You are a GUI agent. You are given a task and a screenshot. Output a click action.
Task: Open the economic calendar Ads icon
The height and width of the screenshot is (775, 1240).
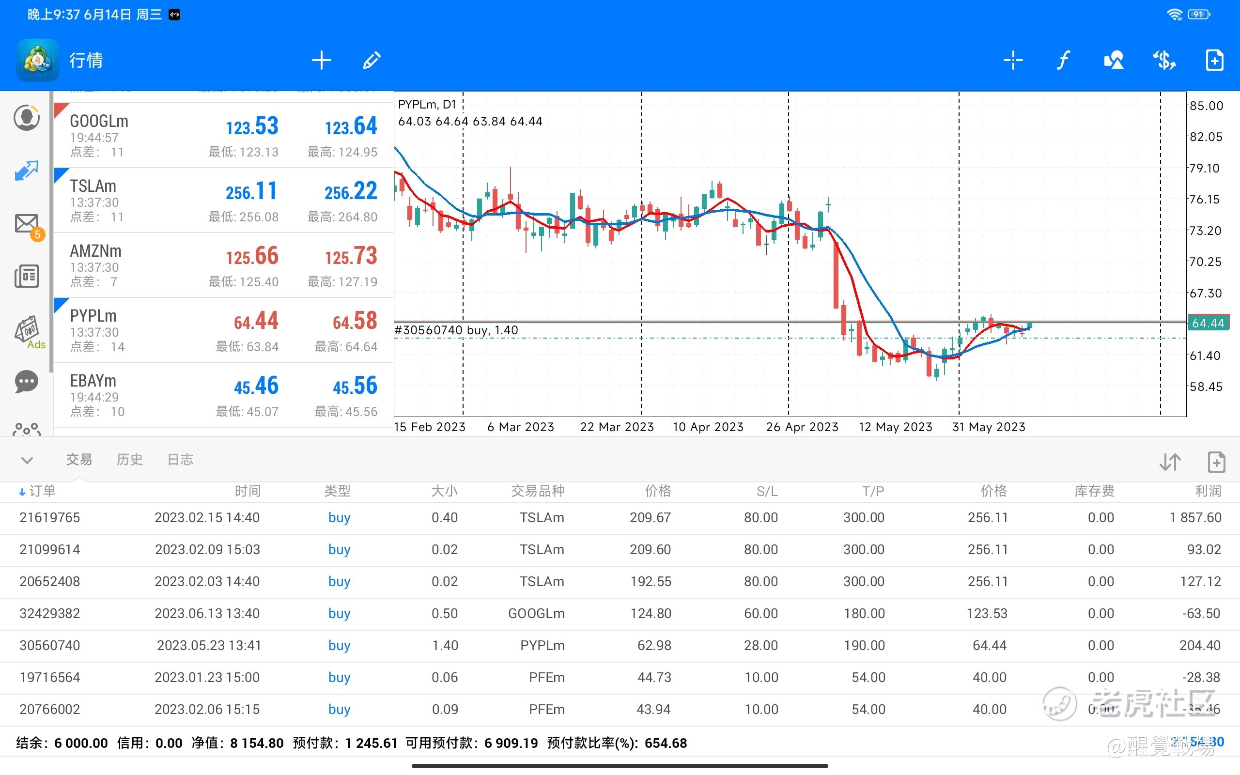pos(29,332)
